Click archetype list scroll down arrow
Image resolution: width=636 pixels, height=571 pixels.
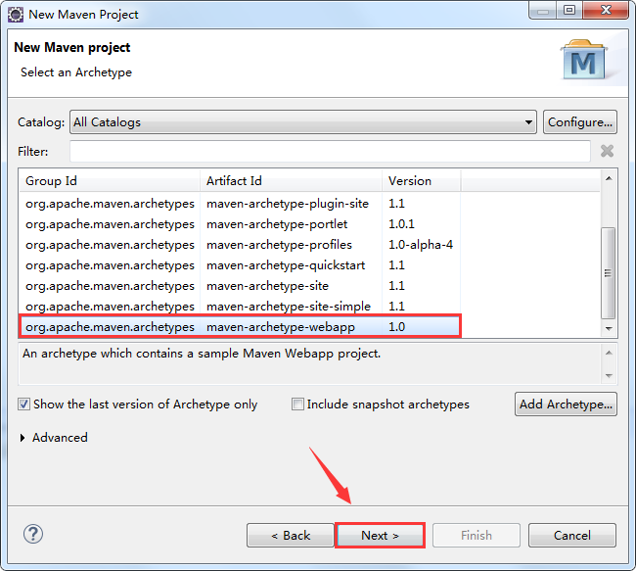[x=609, y=328]
